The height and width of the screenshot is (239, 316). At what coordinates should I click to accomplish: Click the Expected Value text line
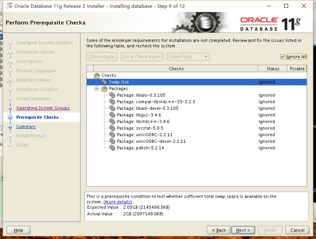coord(129,207)
